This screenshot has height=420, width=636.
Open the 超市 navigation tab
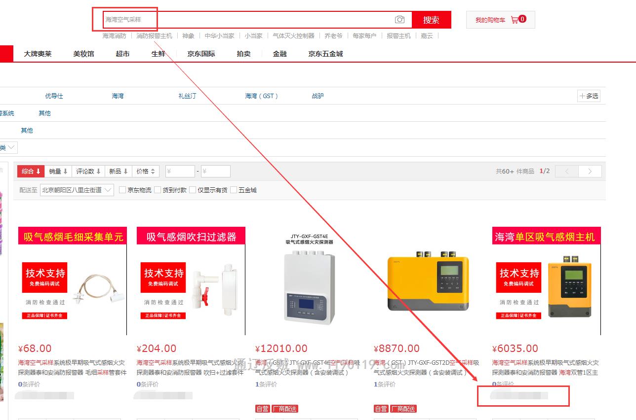point(122,54)
